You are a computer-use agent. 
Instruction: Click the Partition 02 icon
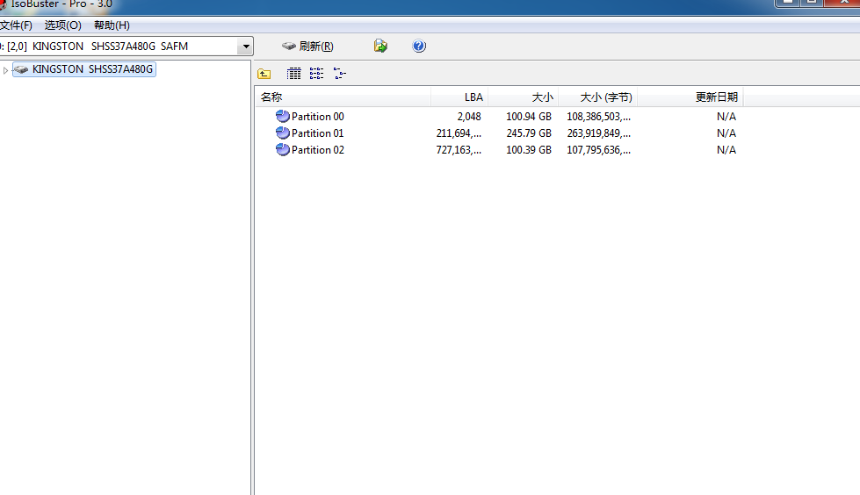tap(283, 150)
